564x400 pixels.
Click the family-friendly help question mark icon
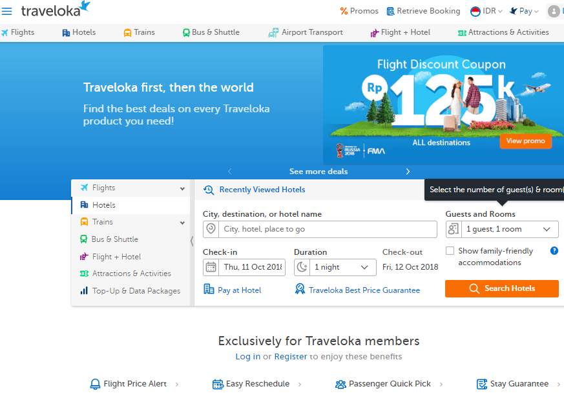tap(554, 251)
